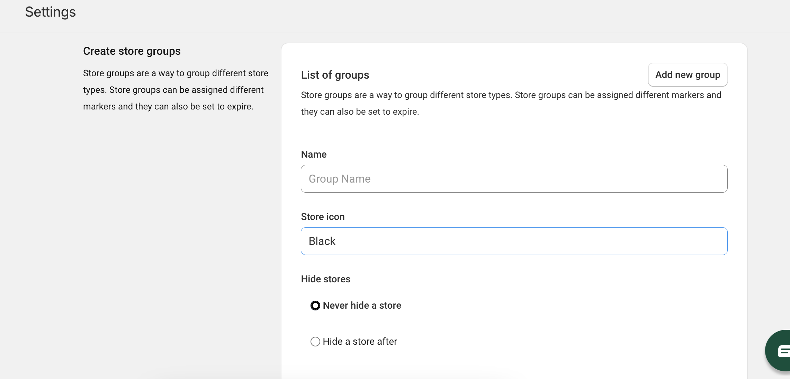Click the 'Hide a store after' label text

click(x=360, y=342)
